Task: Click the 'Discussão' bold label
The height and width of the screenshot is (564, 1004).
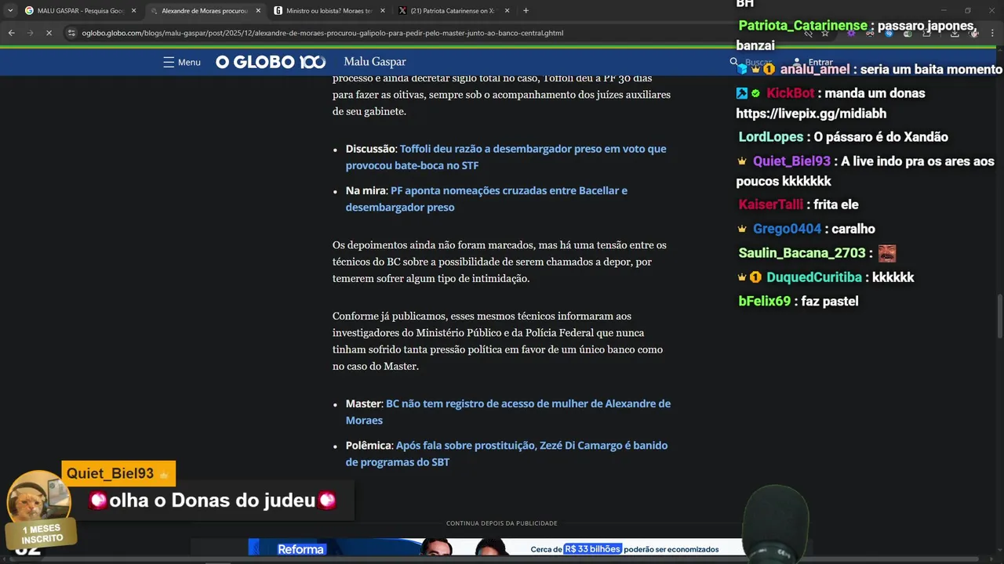Action: pos(371,149)
